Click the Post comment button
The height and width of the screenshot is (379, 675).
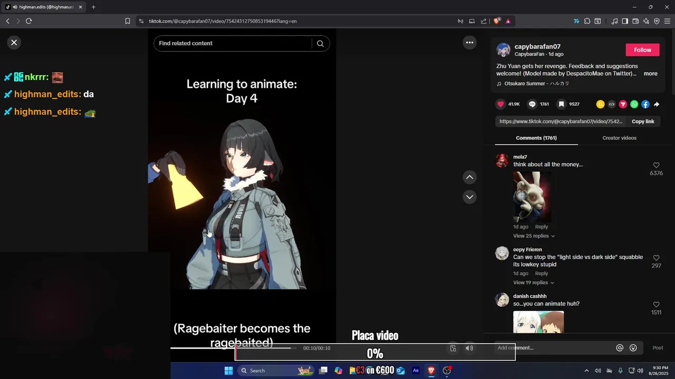click(658, 348)
